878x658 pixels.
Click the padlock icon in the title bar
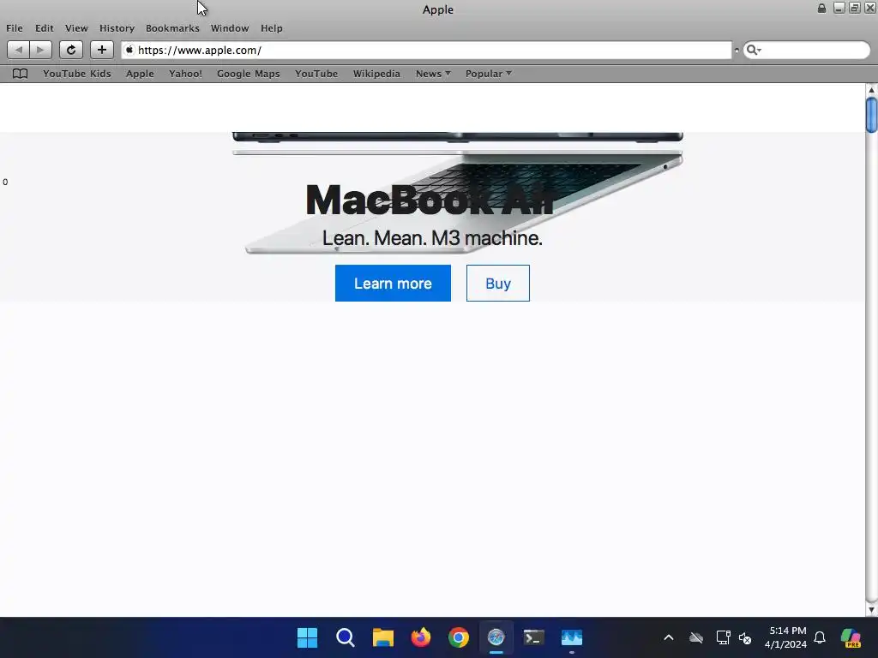pos(821,9)
